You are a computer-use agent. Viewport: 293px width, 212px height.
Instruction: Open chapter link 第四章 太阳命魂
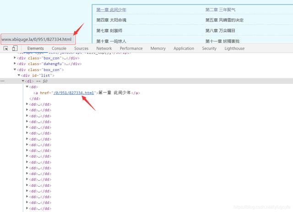pos(111,20)
